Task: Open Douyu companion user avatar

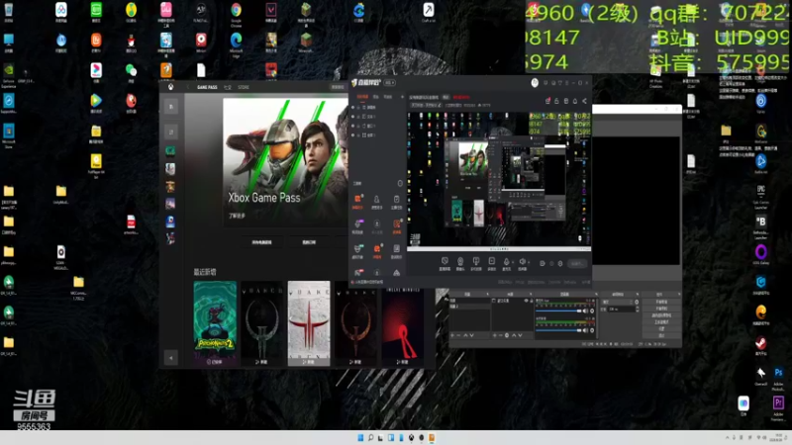Action: tap(535, 82)
